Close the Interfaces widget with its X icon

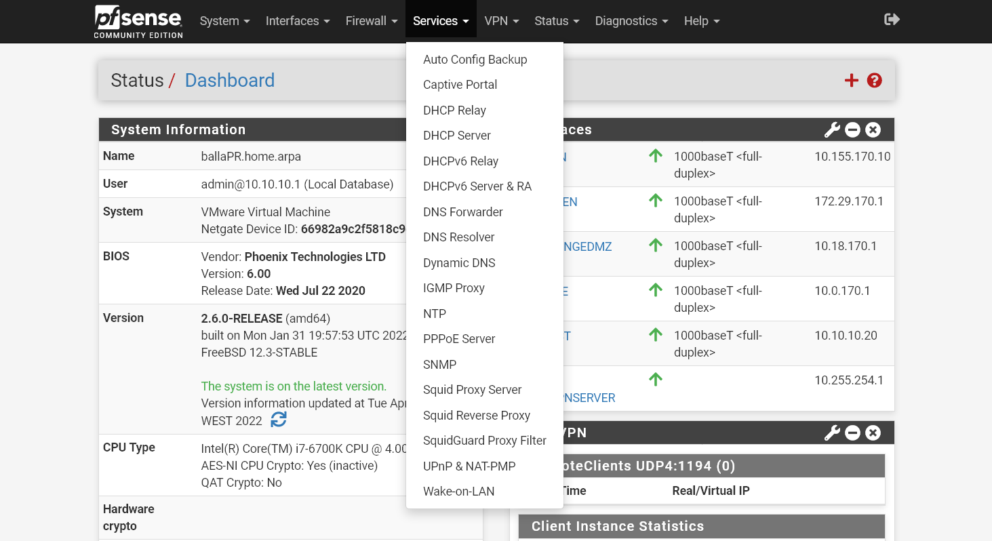tap(873, 129)
